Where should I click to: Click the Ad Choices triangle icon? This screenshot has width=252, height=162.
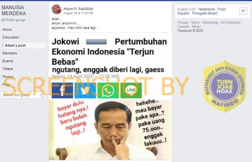pos(239,23)
